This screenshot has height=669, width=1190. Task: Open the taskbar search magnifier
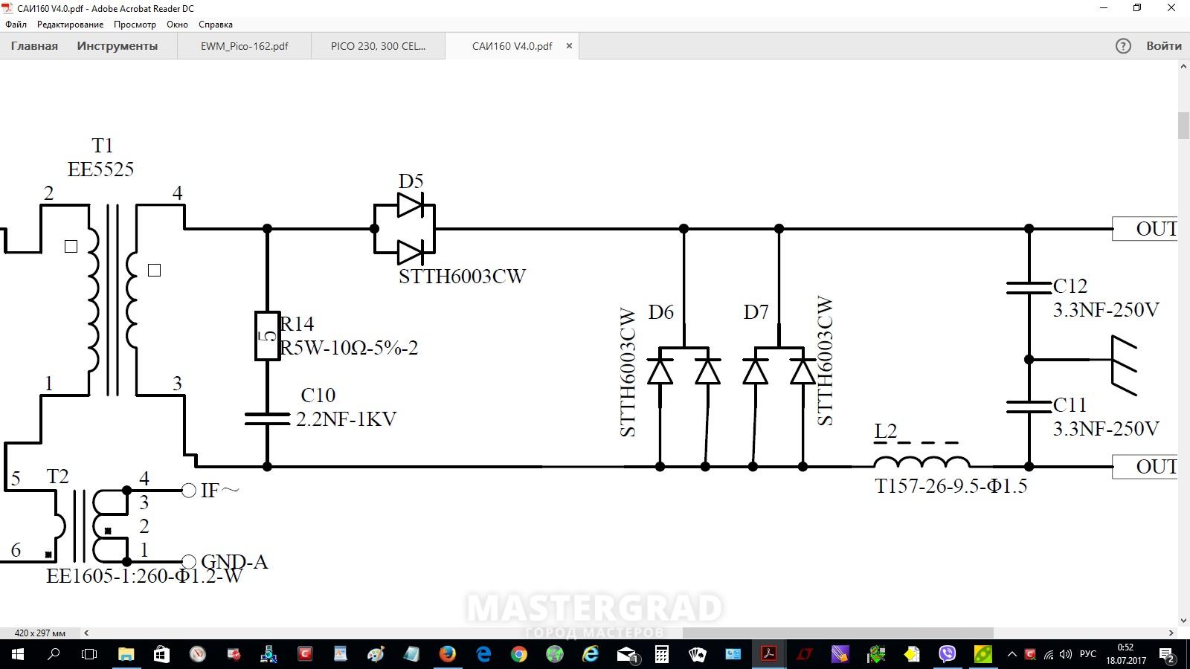point(54,654)
